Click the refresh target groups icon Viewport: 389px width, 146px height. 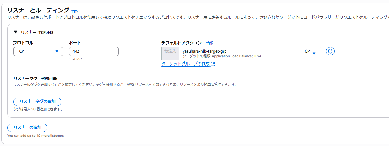tap(331, 51)
